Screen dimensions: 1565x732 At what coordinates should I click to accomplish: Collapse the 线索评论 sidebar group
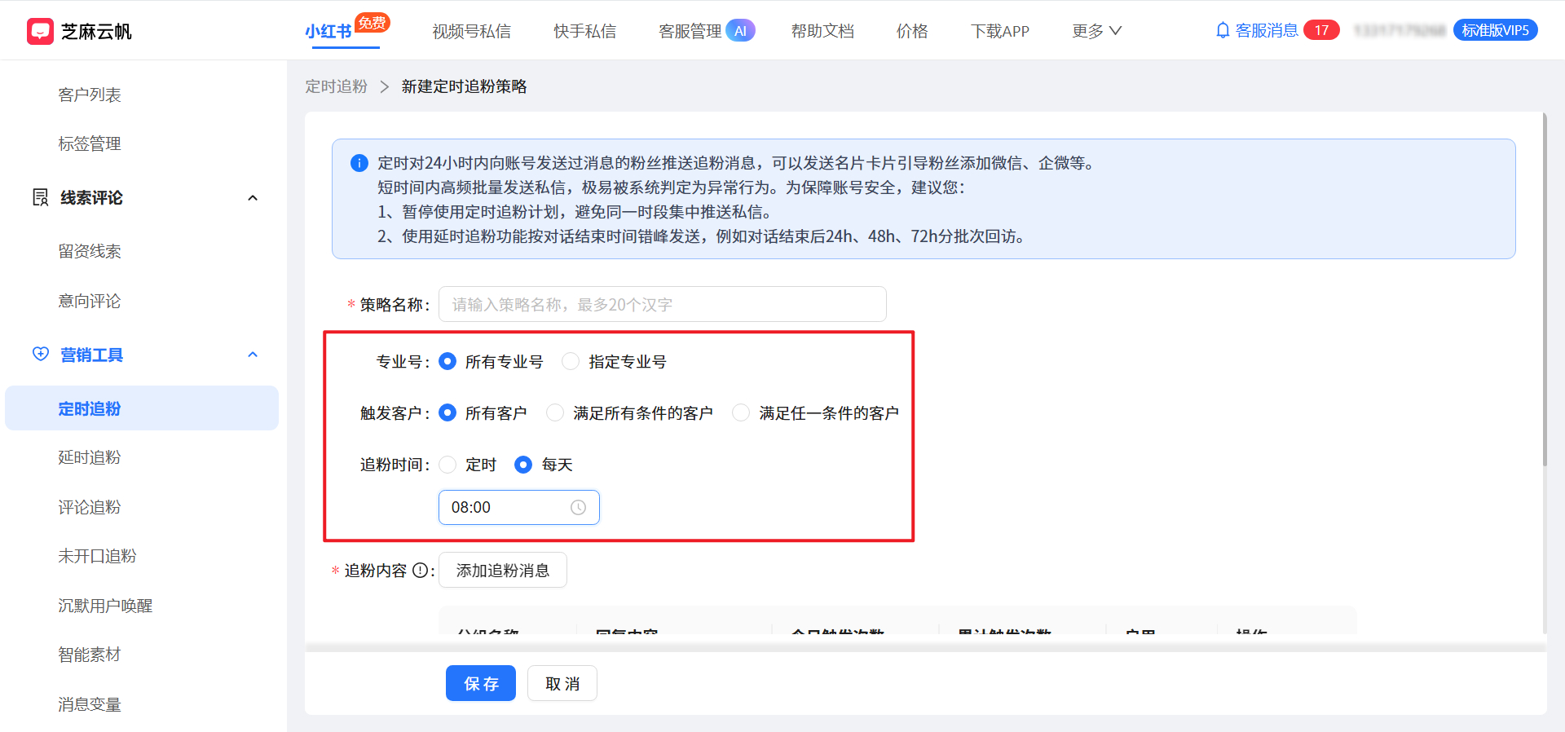point(253,198)
